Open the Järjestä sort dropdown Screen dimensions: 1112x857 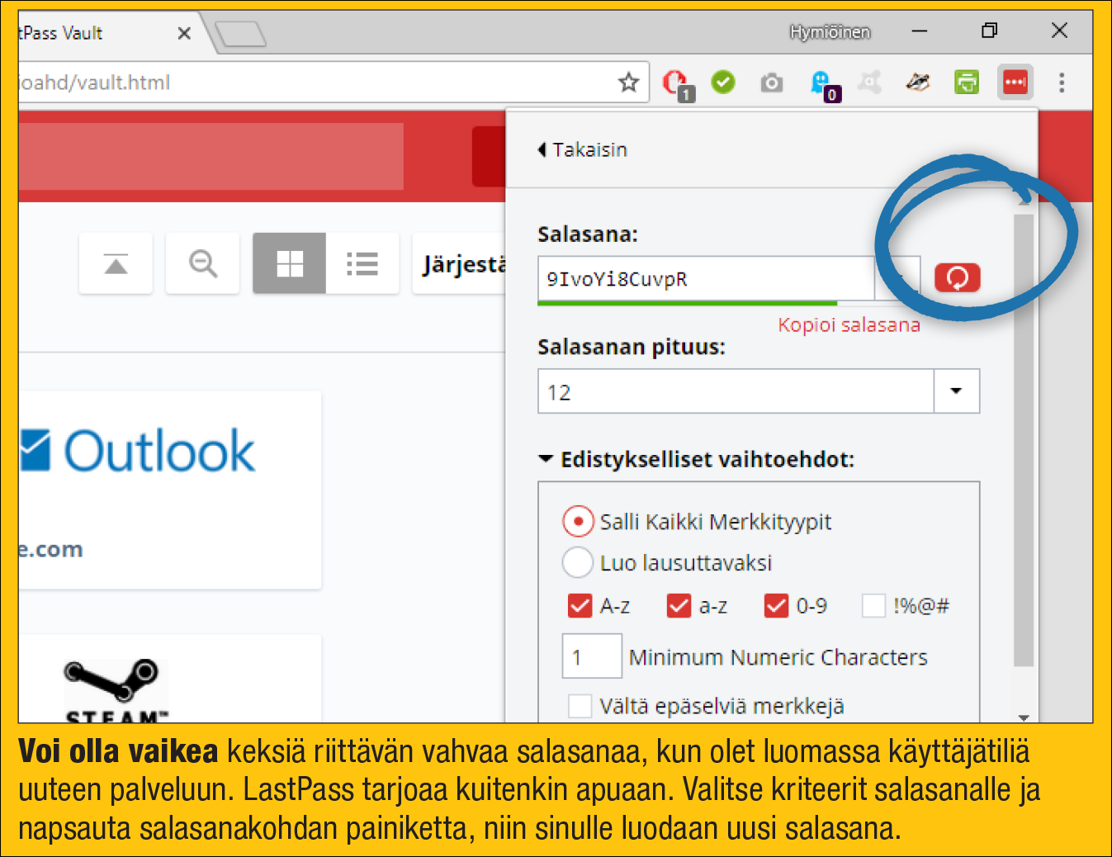tap(459, 264)
